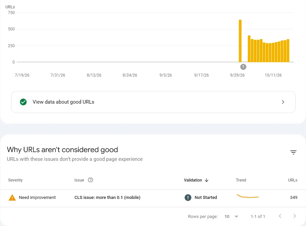The height and width of the screenshot is (226, 306).
Task: Click the 7/19/26 date axis label
Action: [x=22, y=75]
